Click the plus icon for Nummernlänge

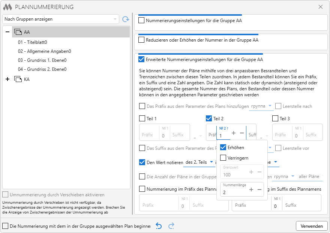251,190
